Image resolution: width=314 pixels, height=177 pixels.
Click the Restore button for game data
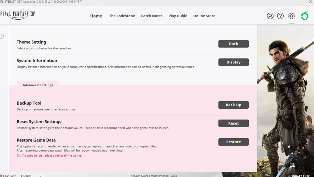[x=233, y=142]
